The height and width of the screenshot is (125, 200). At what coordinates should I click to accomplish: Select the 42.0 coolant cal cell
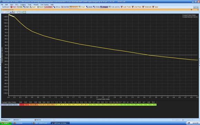coord(65,105)
